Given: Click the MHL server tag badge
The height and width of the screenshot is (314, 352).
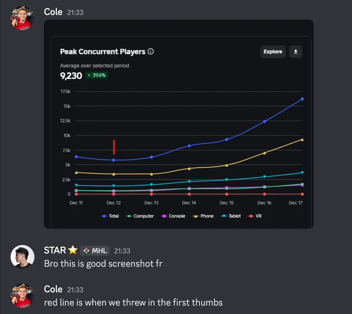Looking at the screenshot, I should (x=95, y=250).
